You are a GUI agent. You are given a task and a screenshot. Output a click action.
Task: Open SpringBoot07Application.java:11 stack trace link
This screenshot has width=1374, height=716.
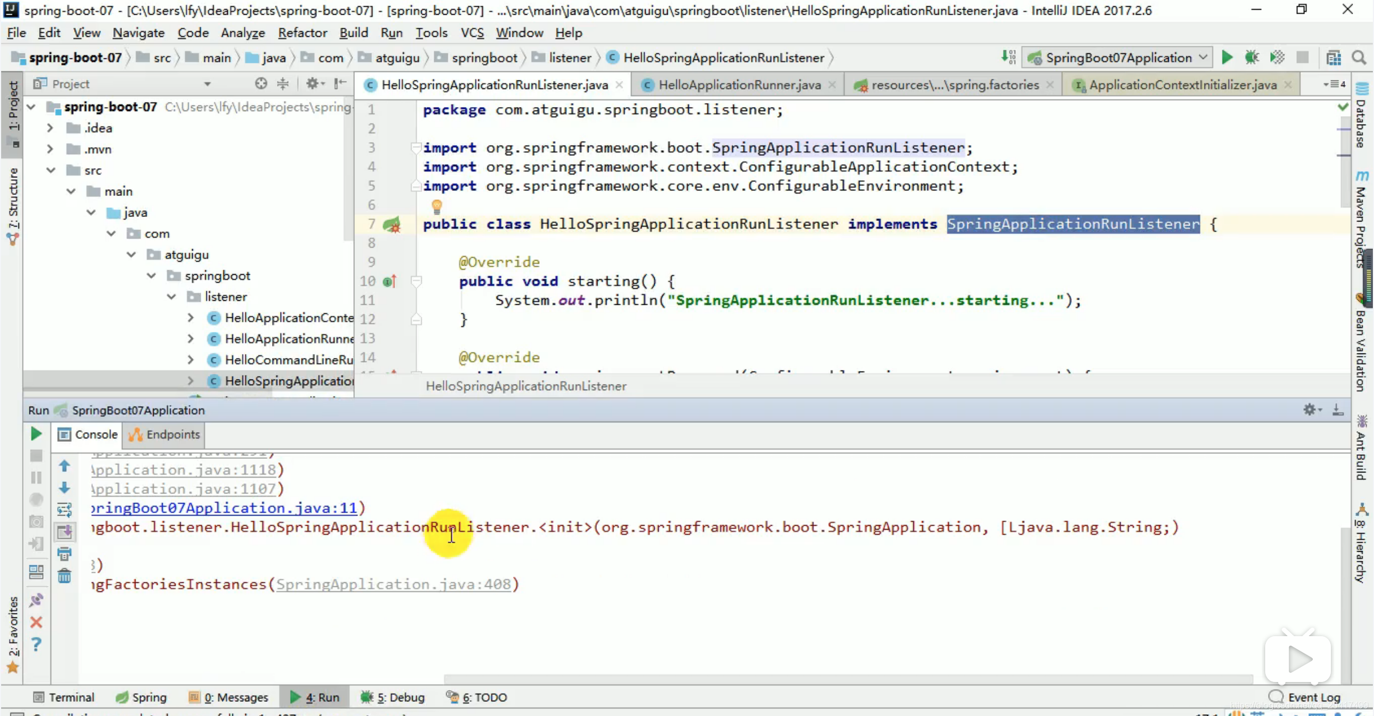[224, 508]
